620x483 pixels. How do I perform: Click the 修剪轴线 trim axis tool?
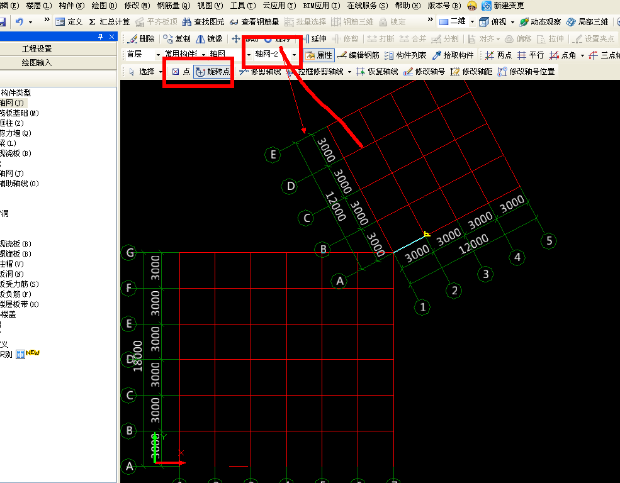(x=260, y=72)
